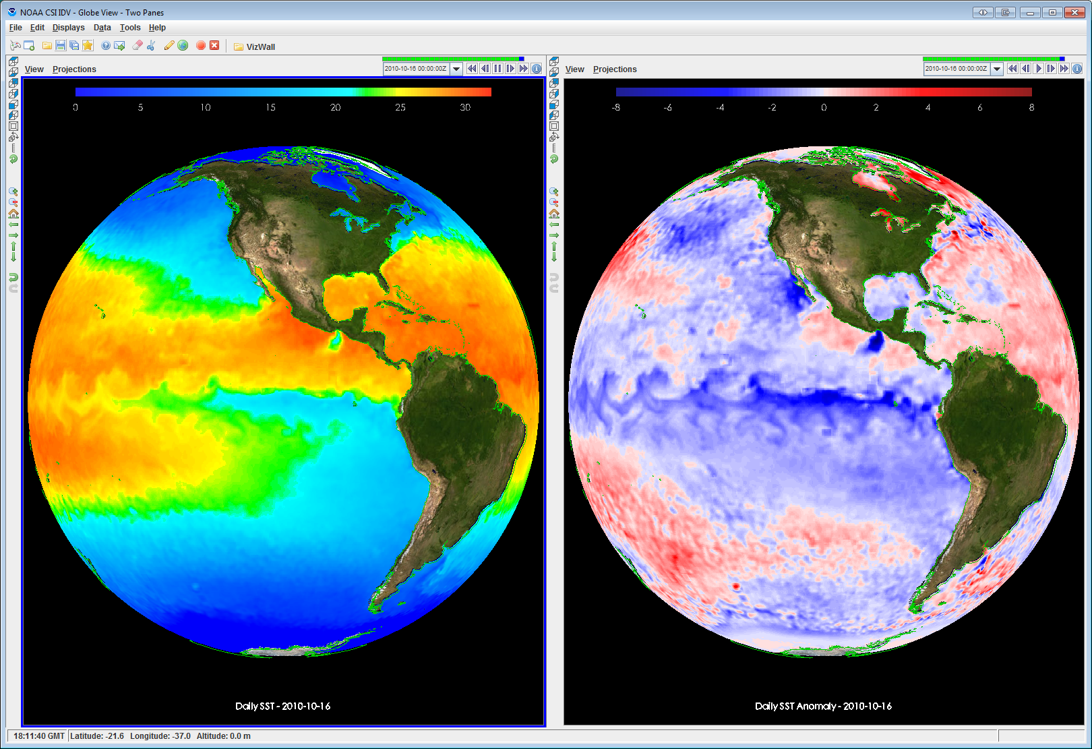Image resolution: width=1092 pixels, height=749 pixels.
Task: Click the Save As multiple-disks icon
Action: pos(74,45)
